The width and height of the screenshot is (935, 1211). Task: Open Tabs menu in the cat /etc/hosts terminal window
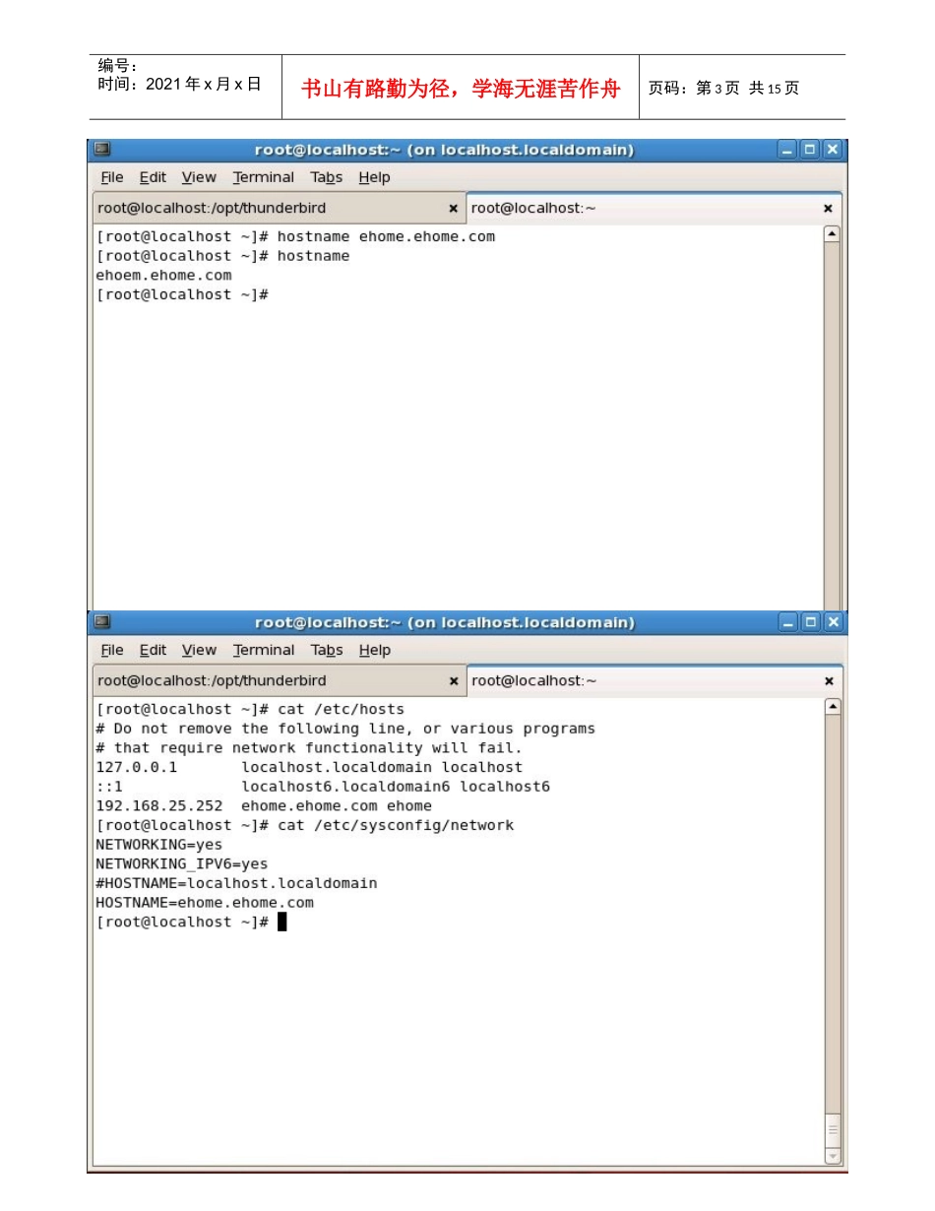tap(327, 650)
